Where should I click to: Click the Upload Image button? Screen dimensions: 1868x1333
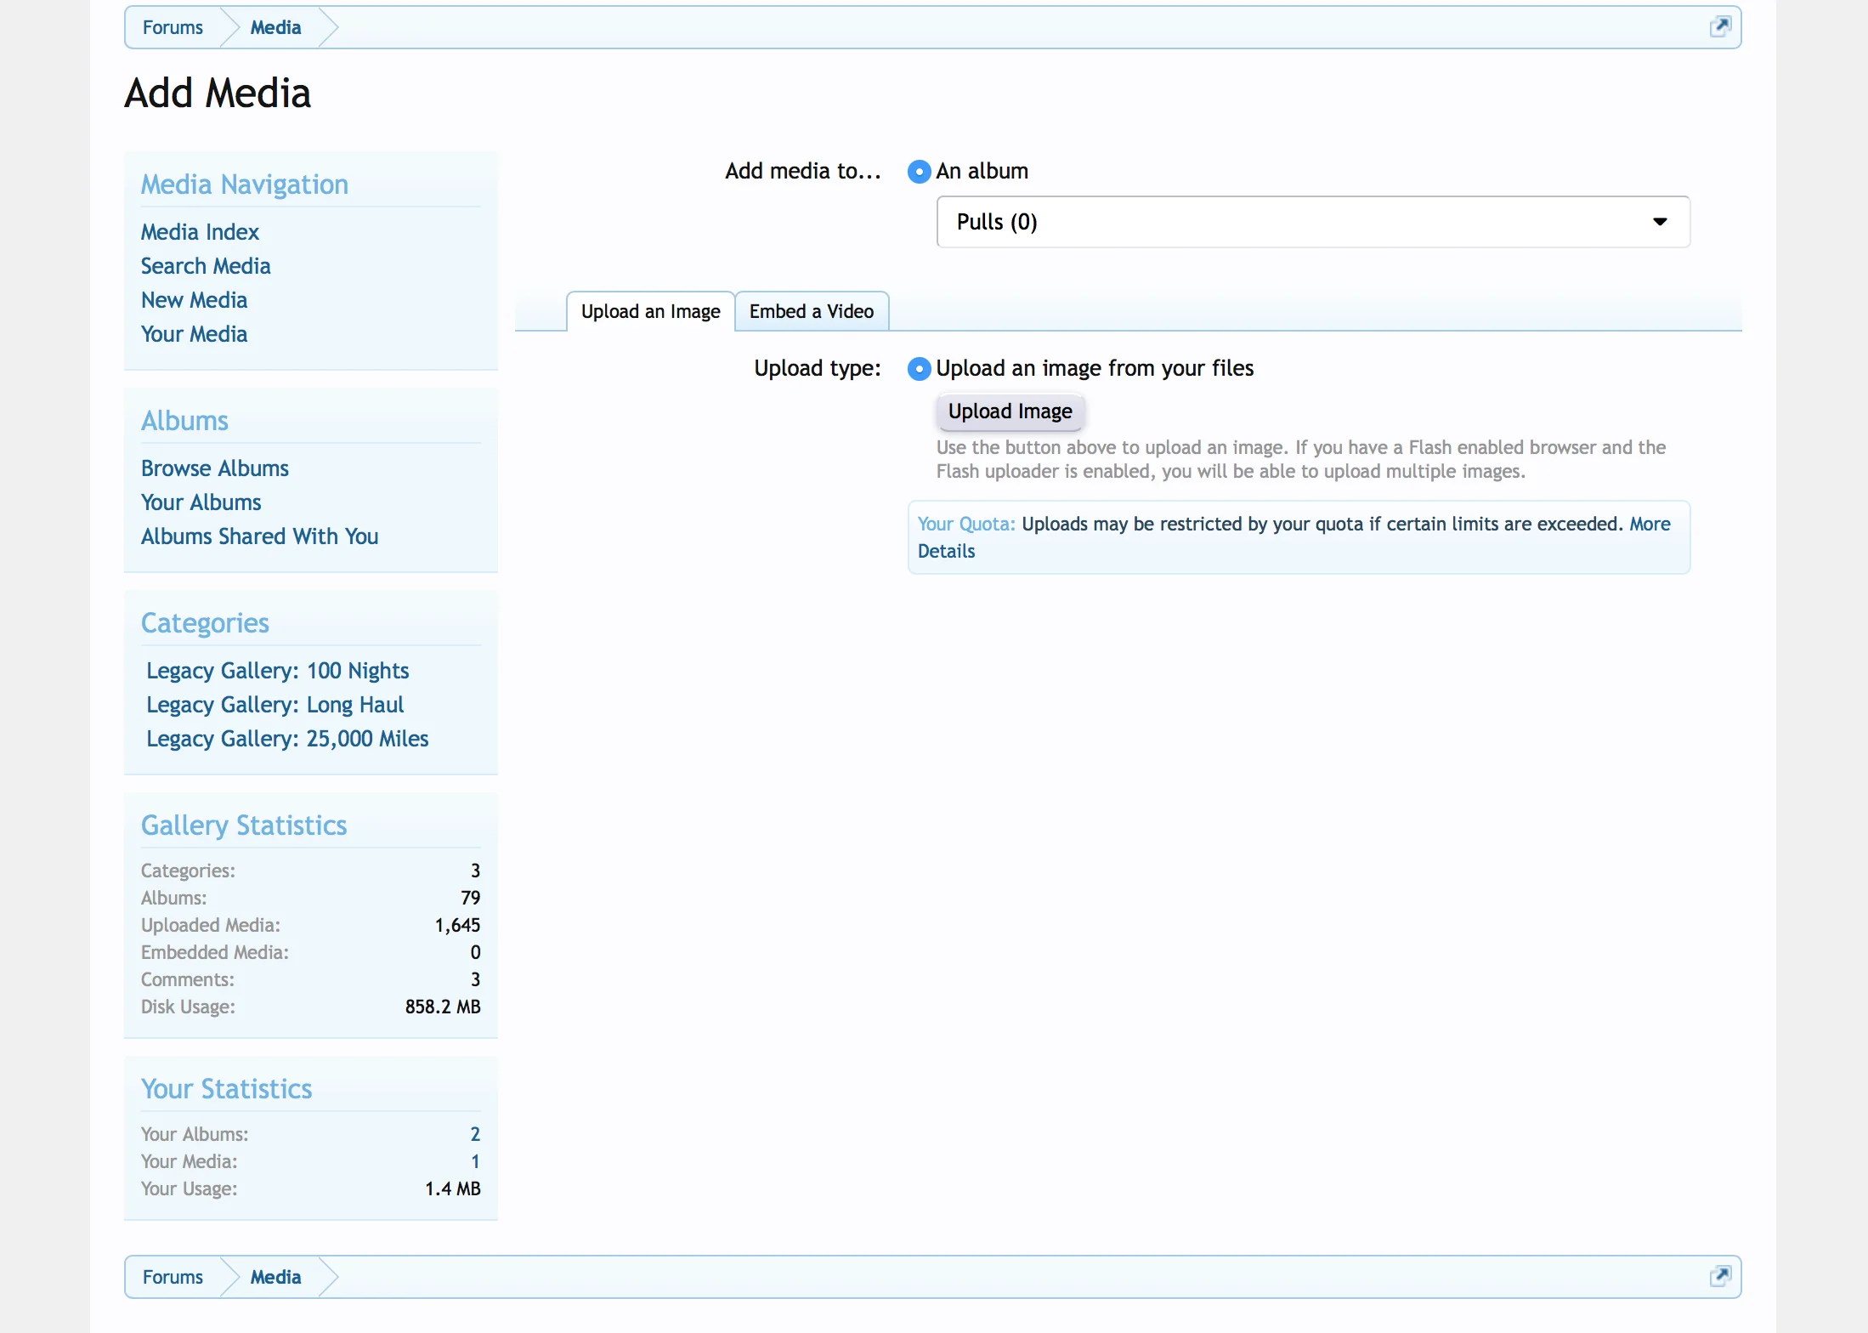point(1010,411)
